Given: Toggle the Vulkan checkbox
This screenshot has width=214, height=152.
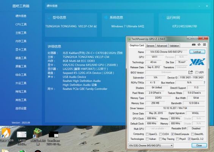Looking at the screenshot, I should click(147, 139).
